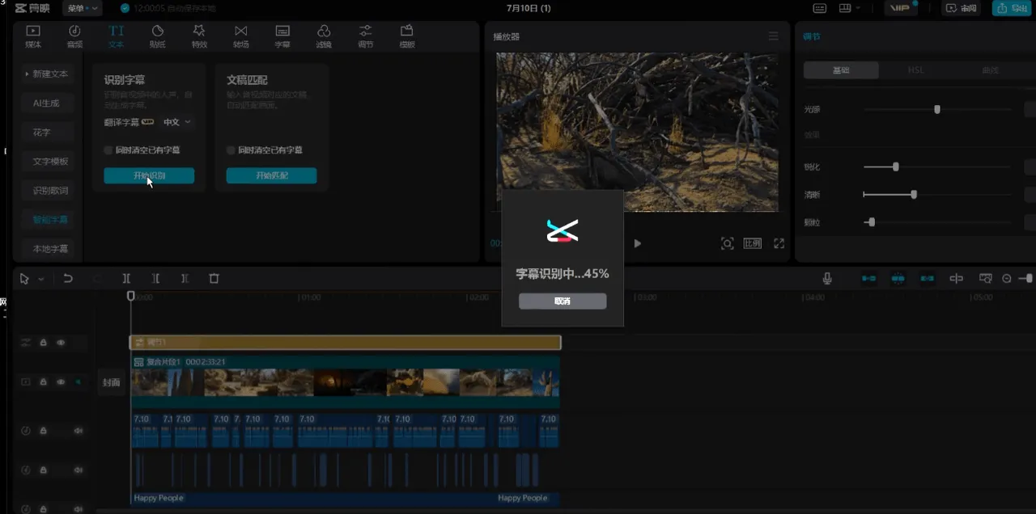
Task: Click the 锐化 sharpen slider handle
Action: point(895,166)
